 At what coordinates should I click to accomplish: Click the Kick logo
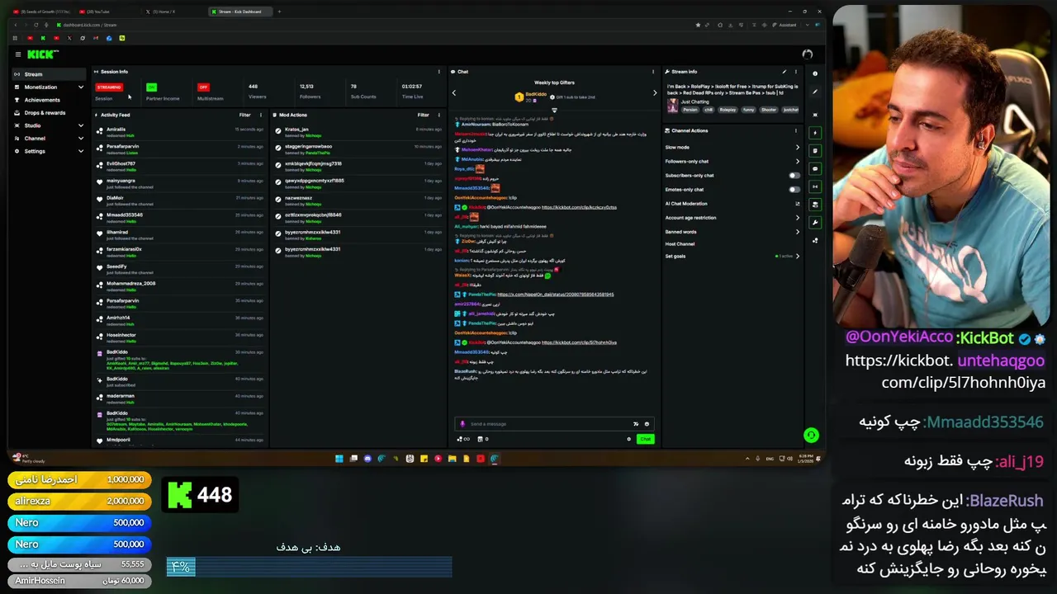click(x=42, y=54)
